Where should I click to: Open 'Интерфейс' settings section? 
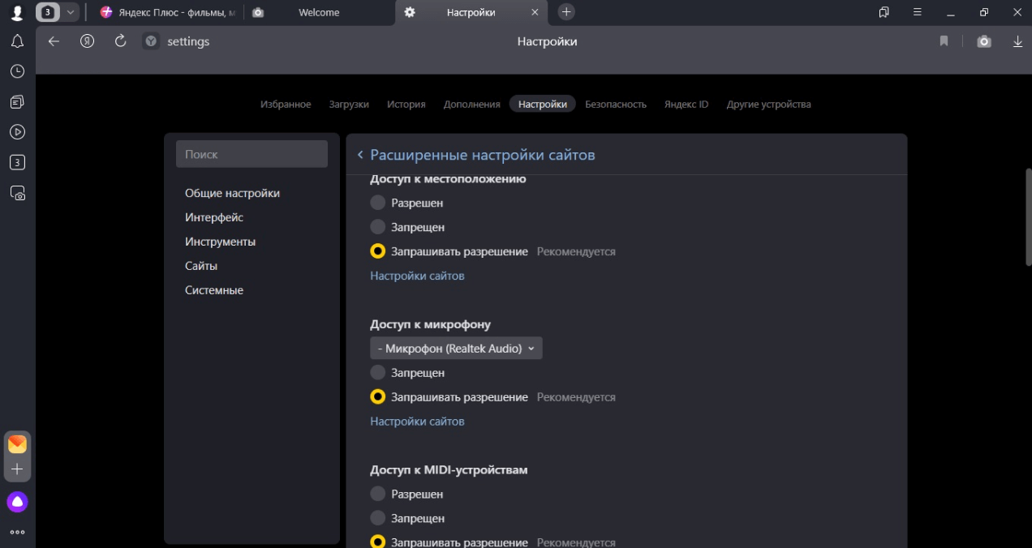tap(214, 217)
